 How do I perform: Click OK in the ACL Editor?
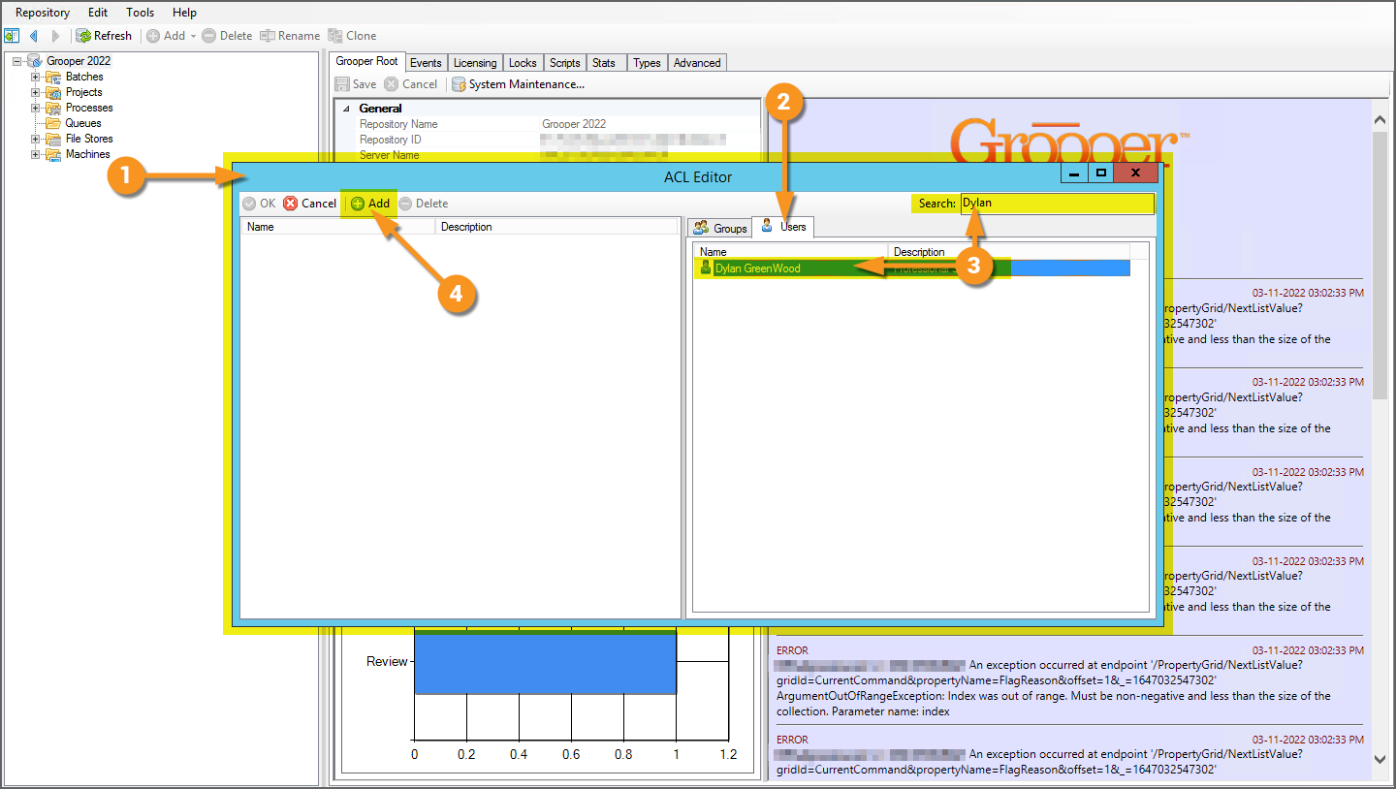click(x=259, y=204)
